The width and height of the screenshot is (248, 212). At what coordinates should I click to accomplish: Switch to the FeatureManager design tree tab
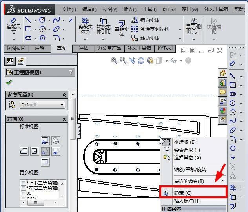click(10, 61)
